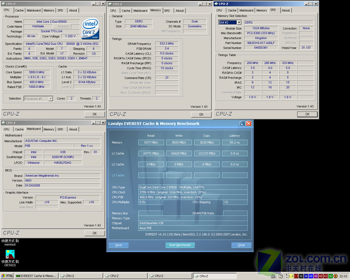Click the keyboard language bar tray icon
Image resolution: width=350 pixels, height=280 pixels.
pos(273,276)
